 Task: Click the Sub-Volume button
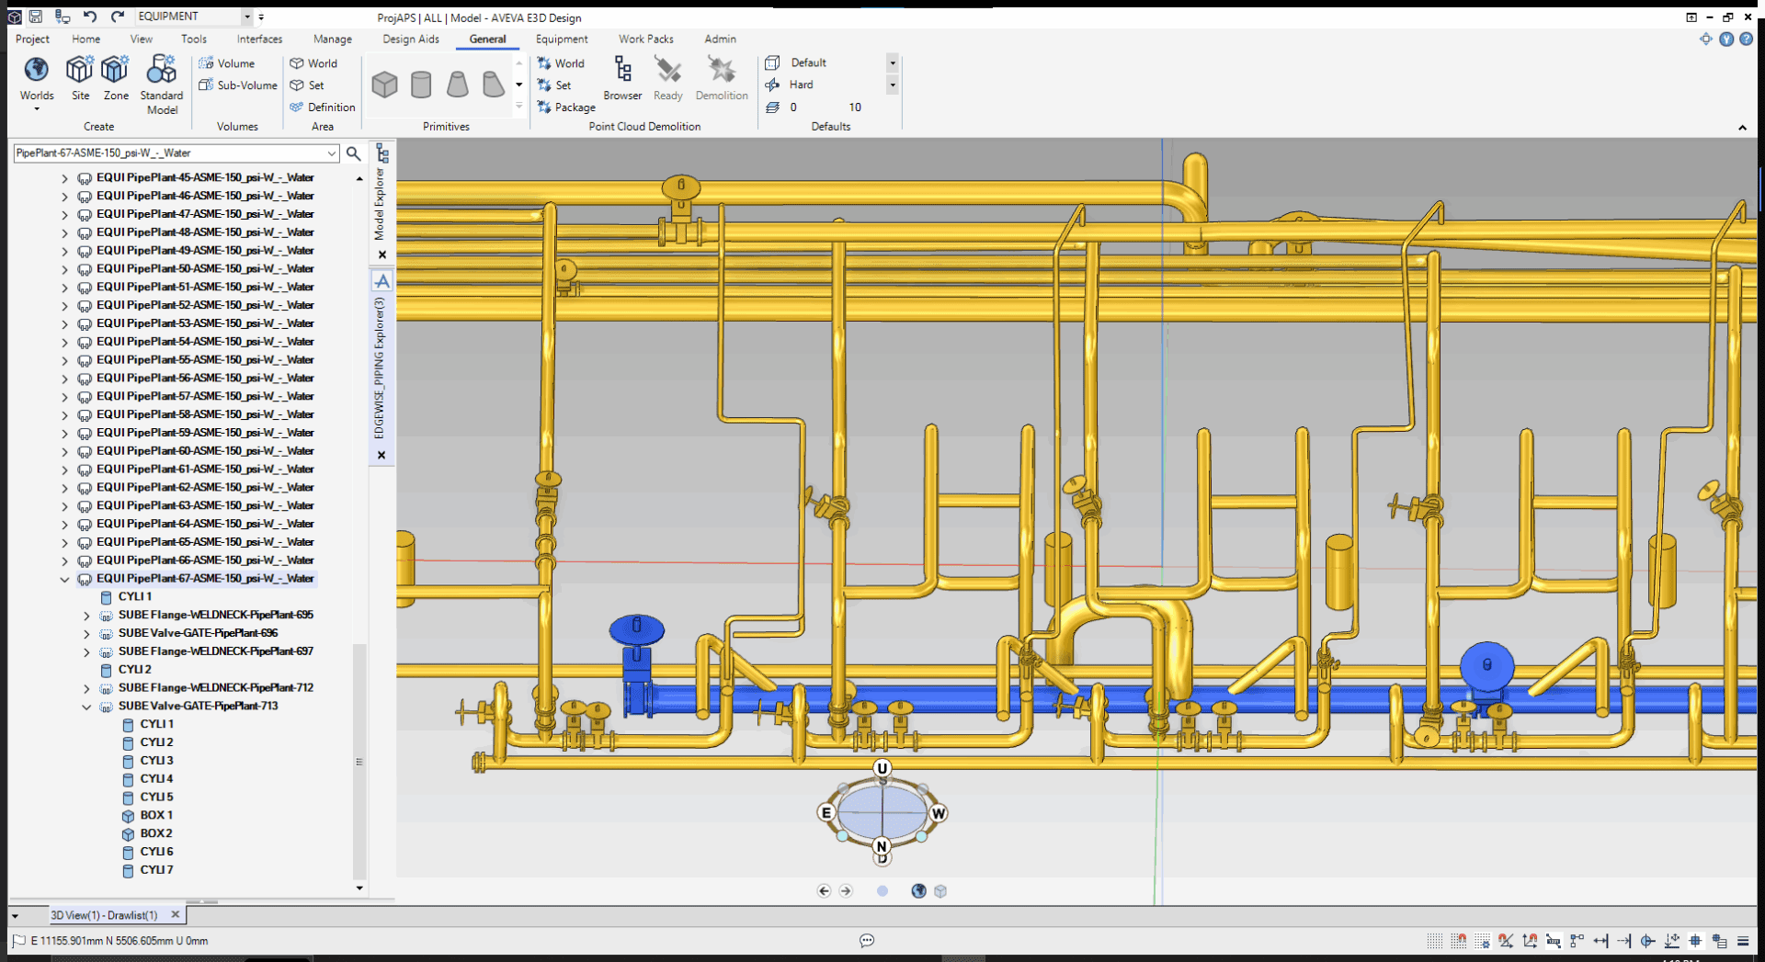[x=238, y=85]
